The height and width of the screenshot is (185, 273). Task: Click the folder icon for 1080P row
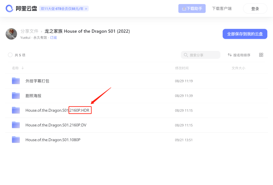coord(16,140)
